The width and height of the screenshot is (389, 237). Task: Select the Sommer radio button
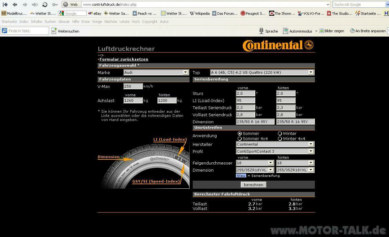coord(239,133)
